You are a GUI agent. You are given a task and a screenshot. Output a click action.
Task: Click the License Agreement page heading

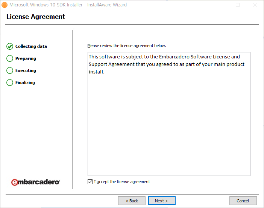36,17
